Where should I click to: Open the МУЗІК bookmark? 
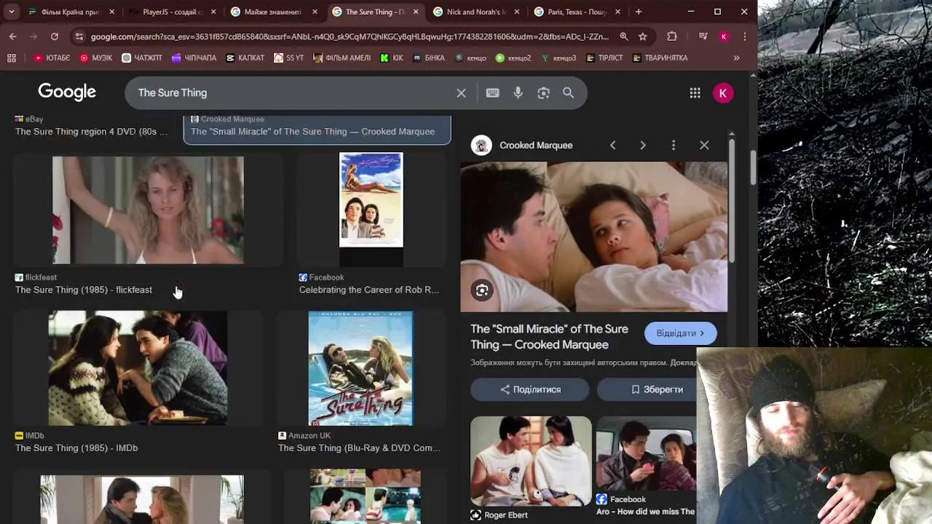coord(96,58)
